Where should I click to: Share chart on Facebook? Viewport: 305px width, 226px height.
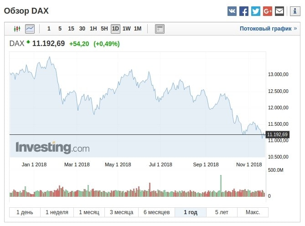click(x=244, y=11)
